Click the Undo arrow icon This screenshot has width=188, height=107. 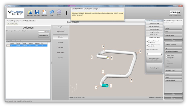[x=52, y=12]
